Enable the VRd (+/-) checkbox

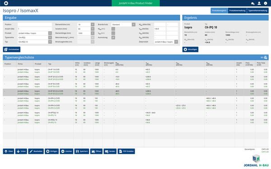[113, 33]
